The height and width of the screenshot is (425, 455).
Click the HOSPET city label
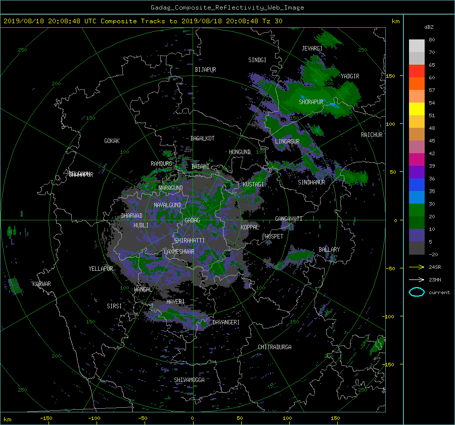274,237
